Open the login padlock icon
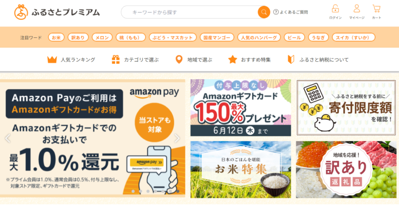 (x=335, y=9)
